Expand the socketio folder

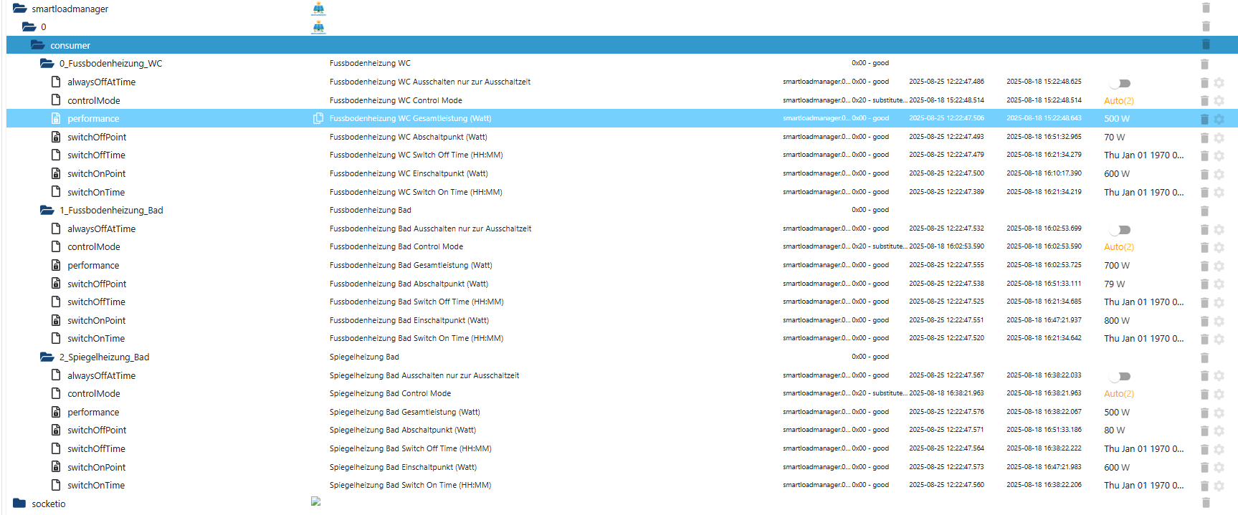(20, 504)
